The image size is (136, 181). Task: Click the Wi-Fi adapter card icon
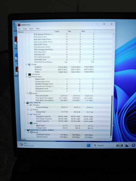[28, 130]
